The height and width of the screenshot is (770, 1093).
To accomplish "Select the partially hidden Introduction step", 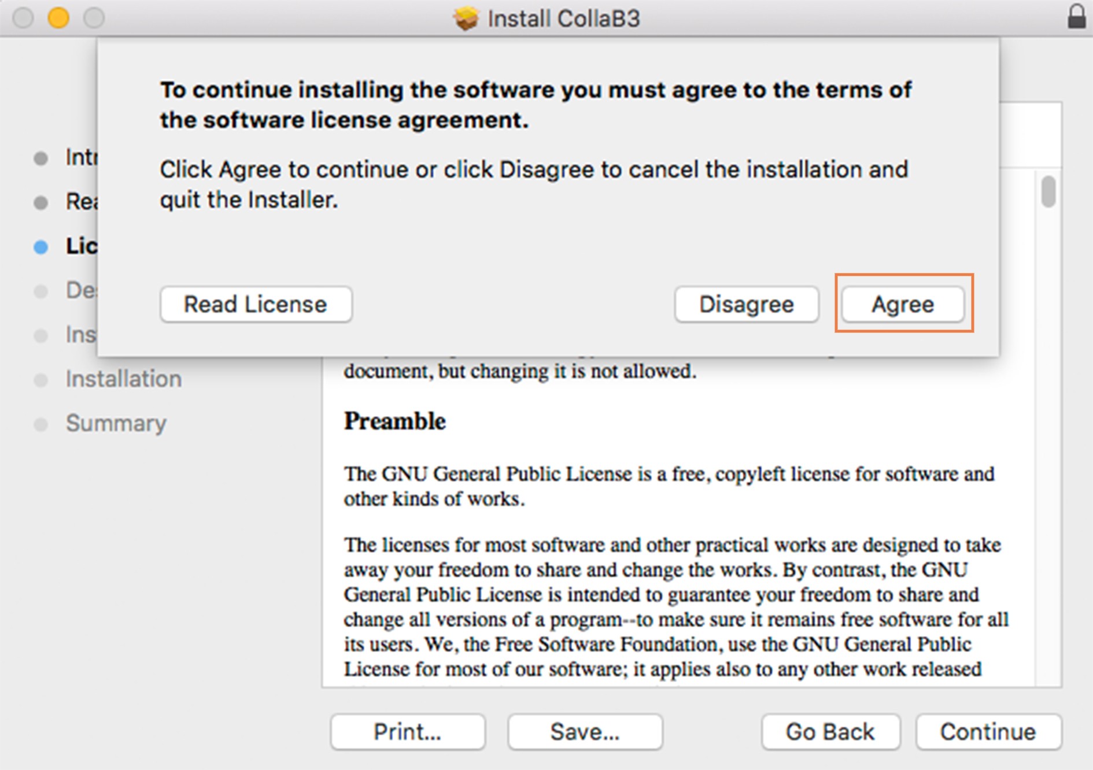I will [x=81, y=157].
